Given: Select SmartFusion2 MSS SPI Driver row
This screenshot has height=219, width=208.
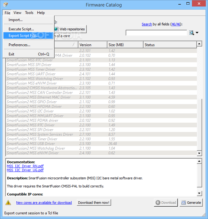Looking at the screenshot, I should (x=101, y=129).
